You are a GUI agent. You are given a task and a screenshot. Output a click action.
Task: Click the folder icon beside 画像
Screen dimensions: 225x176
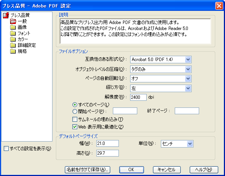click(13, 27)
